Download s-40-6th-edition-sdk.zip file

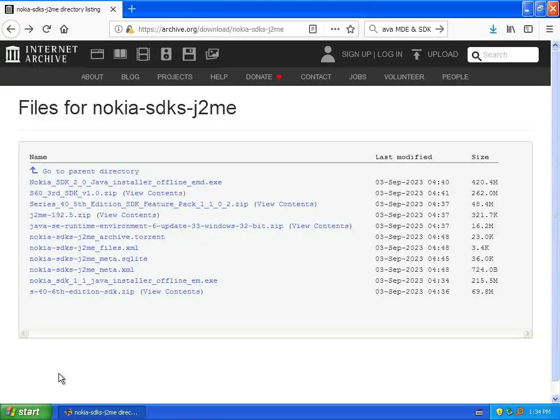click(x=82, y=291)
